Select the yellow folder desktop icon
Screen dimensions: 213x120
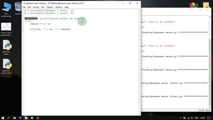(206, 5)
